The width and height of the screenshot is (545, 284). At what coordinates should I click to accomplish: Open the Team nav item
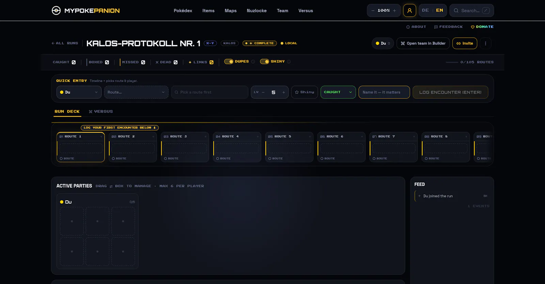tap(282, 11)
